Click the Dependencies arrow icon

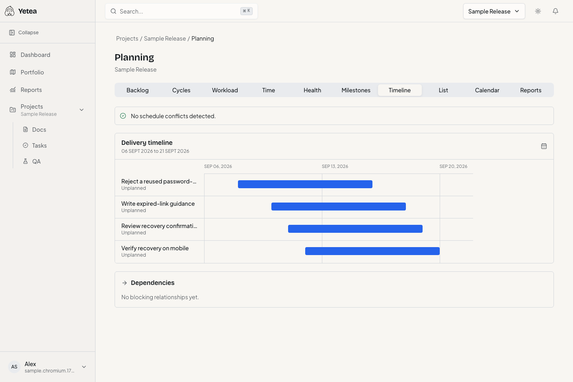[x=125, y=283]
